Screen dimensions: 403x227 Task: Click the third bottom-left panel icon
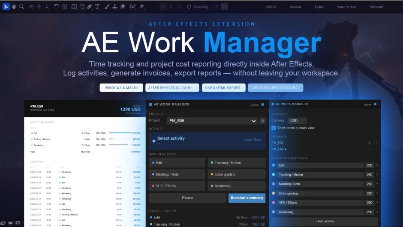pyautogui.click(x=18, y=223)
